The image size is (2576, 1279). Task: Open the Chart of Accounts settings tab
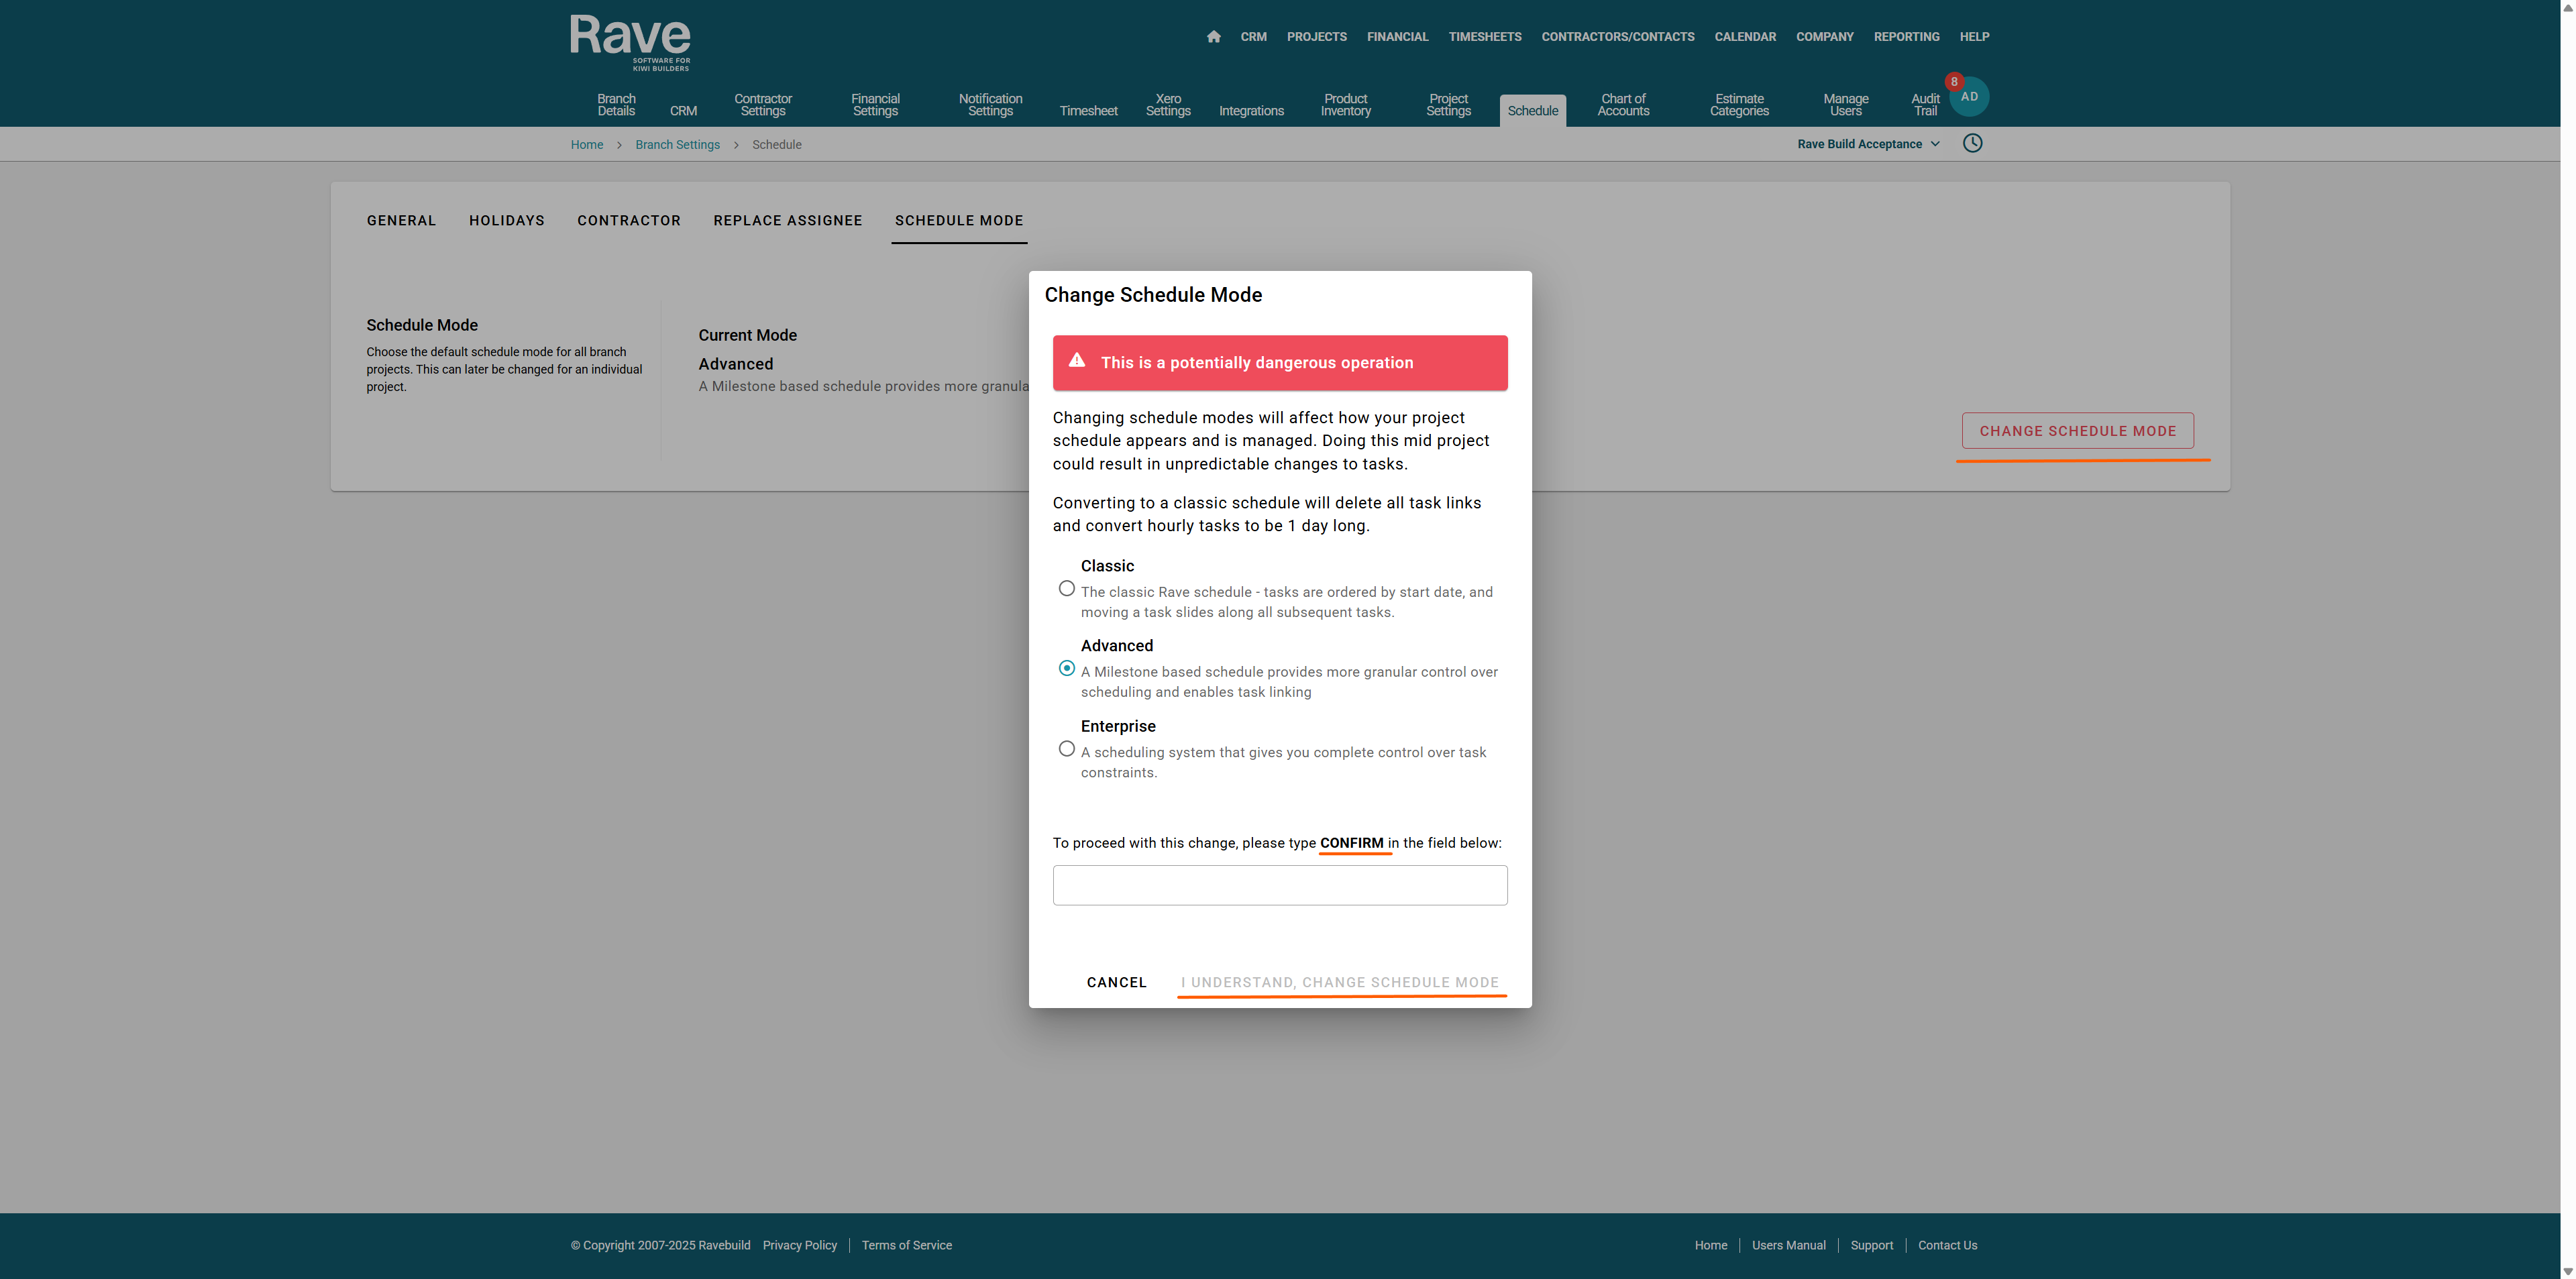click(x=1623, y=105)
